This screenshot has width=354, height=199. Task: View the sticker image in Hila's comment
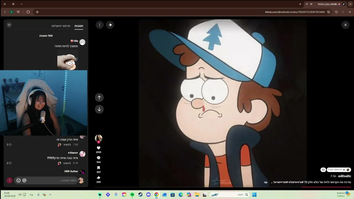tap(67, 60)
